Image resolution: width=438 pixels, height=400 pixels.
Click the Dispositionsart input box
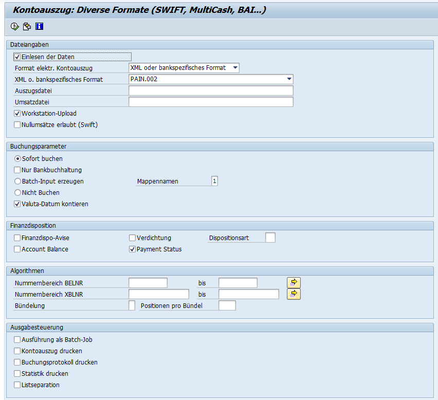[x=270, y=238]
